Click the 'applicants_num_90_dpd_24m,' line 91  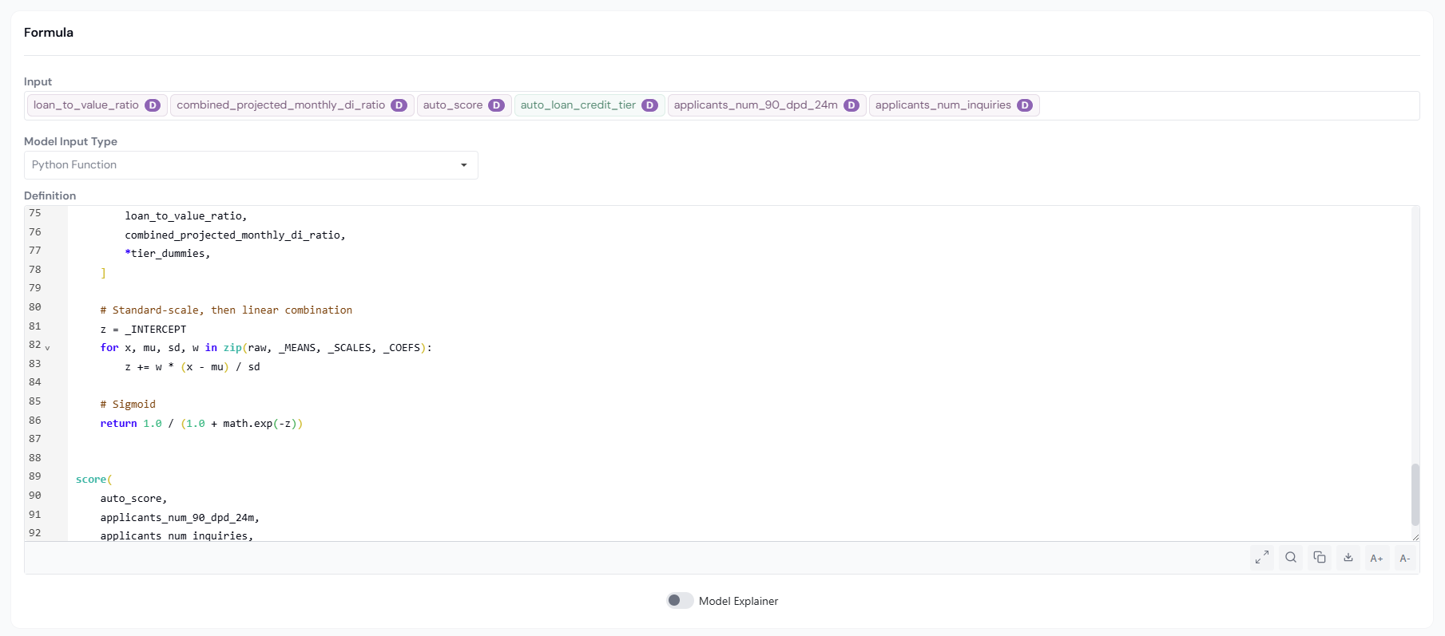[x=180, y=517]
